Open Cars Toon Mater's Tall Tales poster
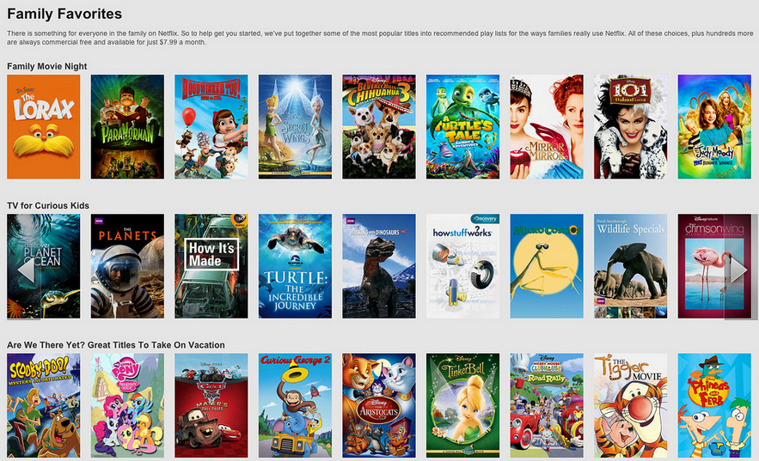 tap(211, 405)
